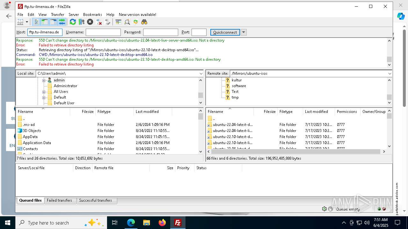Click the remote file list horizontal scrollbar
The image size is (408, 229).
[x=296, y=152]
